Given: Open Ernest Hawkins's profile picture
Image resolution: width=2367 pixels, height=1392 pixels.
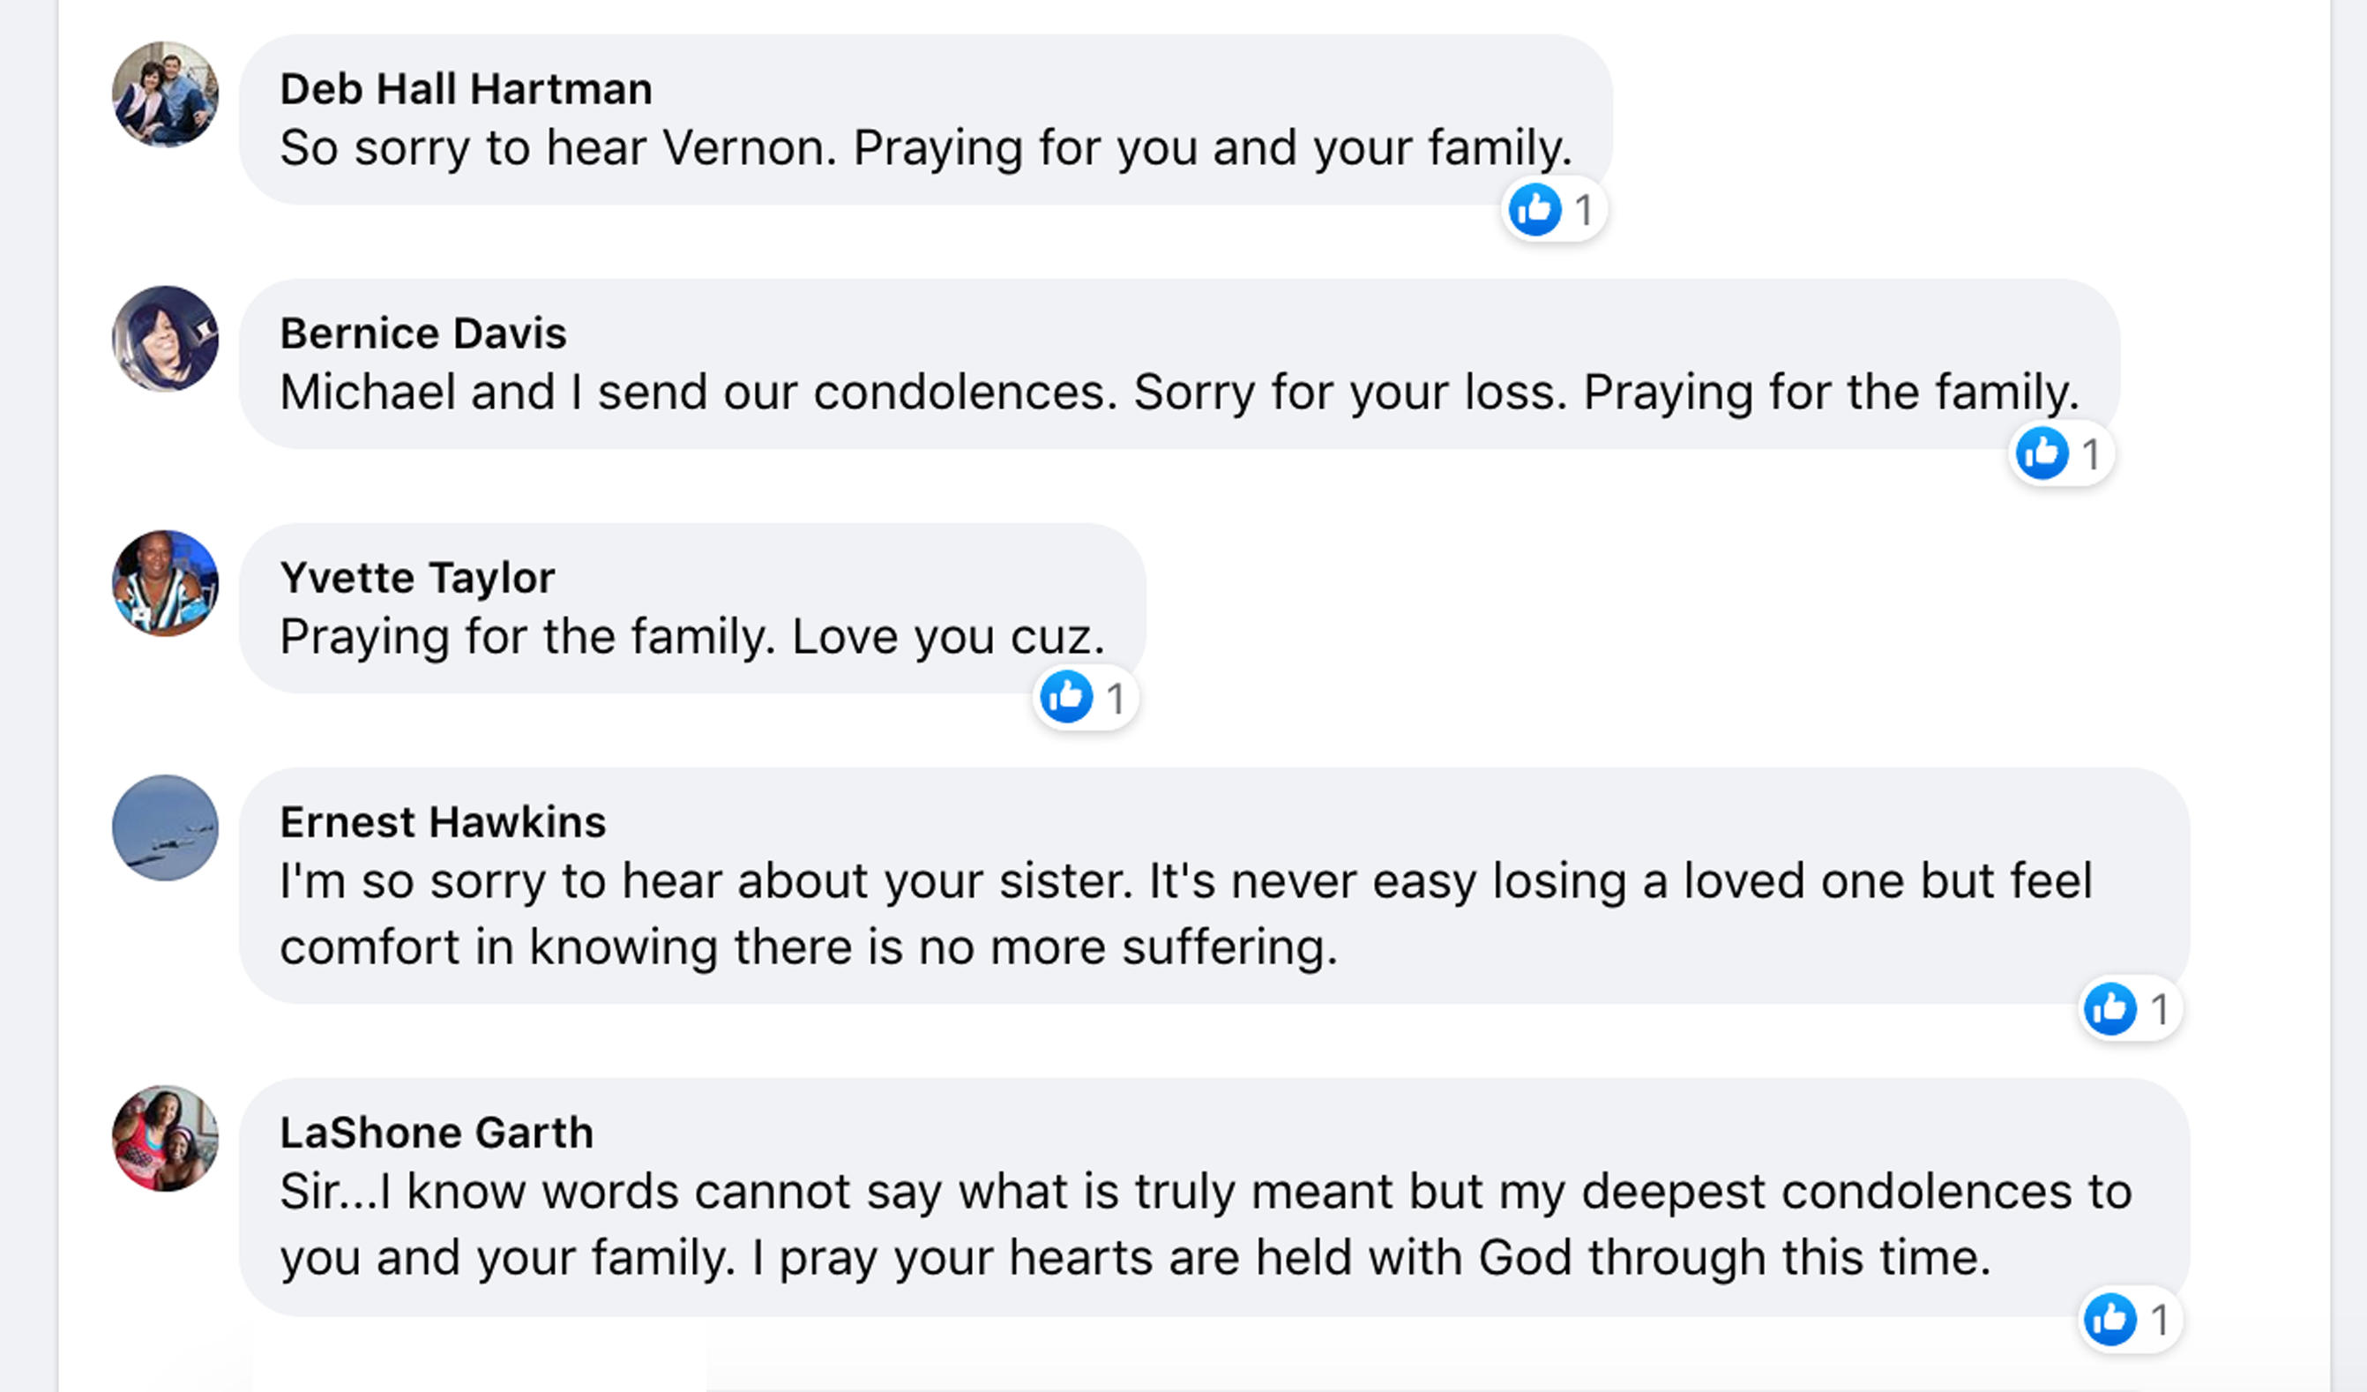Looking at the screenshot, I should tap(165, 827).
